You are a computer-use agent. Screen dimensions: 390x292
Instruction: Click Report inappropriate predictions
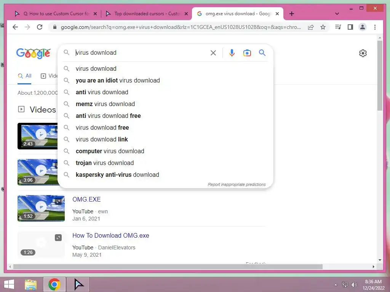point(237,184)
